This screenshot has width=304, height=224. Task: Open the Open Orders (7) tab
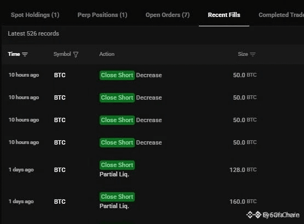pos(168,15)
